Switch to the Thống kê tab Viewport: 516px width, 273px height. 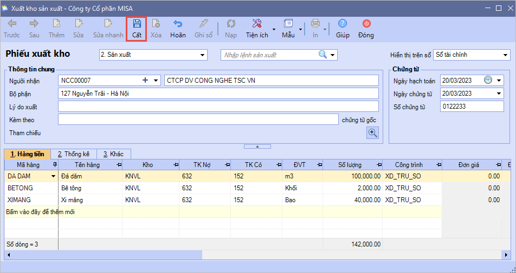tap(73, 154)
